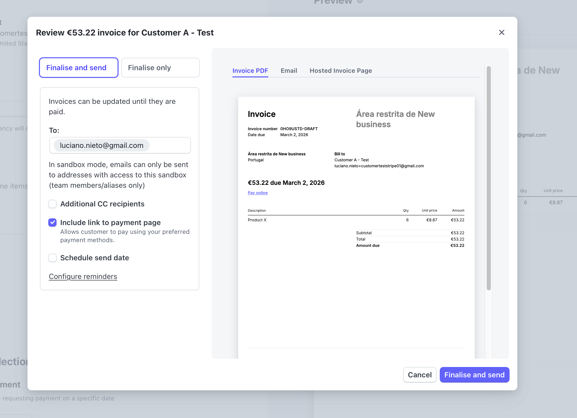Close the invoice review dialog with X
The width and height of the screenshot is (577, 418).
coord(502,32)
